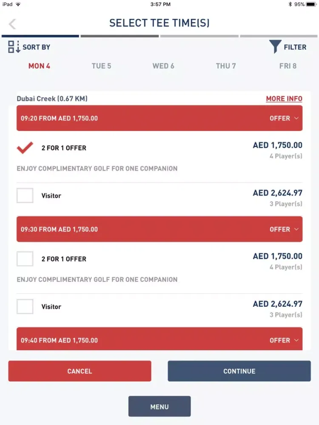
Task: Collapse the 09:30 offer chevron
Action: [296, 229]
